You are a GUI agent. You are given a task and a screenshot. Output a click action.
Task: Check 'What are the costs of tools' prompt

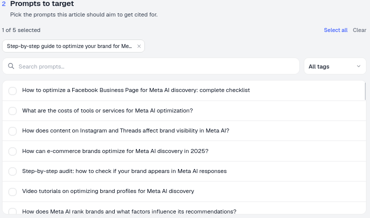[x=13, y=111]
